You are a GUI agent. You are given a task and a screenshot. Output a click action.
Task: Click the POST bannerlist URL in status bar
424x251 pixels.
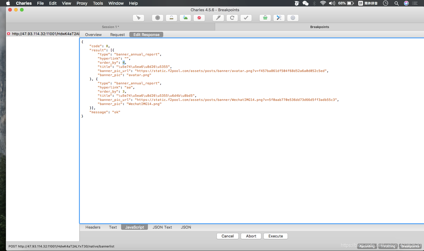coord(61,246)
